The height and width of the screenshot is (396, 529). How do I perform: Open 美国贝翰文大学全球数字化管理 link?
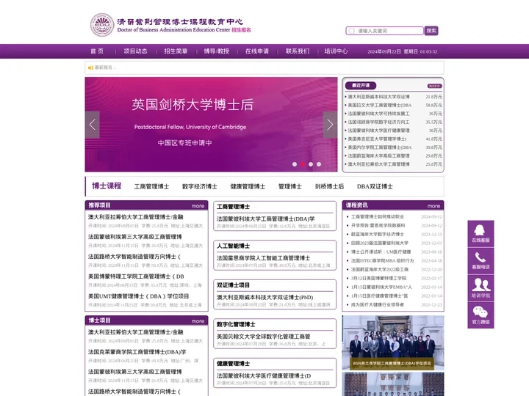tap(263, 337)
